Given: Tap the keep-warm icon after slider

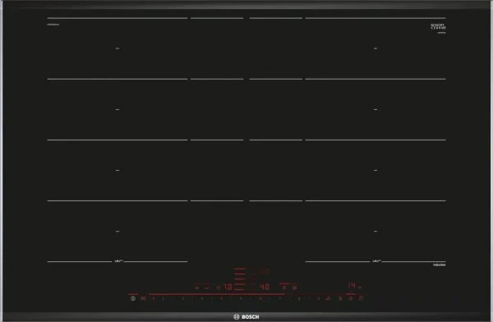Looking at the screenshot, I should pyautogui.click(x=328, y=298).
